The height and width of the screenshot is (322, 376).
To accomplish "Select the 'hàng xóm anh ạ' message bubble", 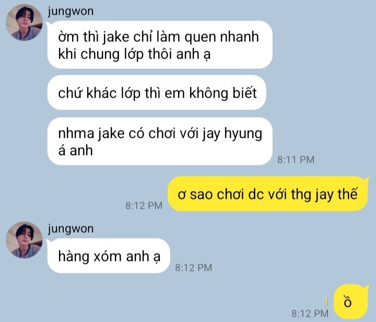I will [x=109, y=256].
